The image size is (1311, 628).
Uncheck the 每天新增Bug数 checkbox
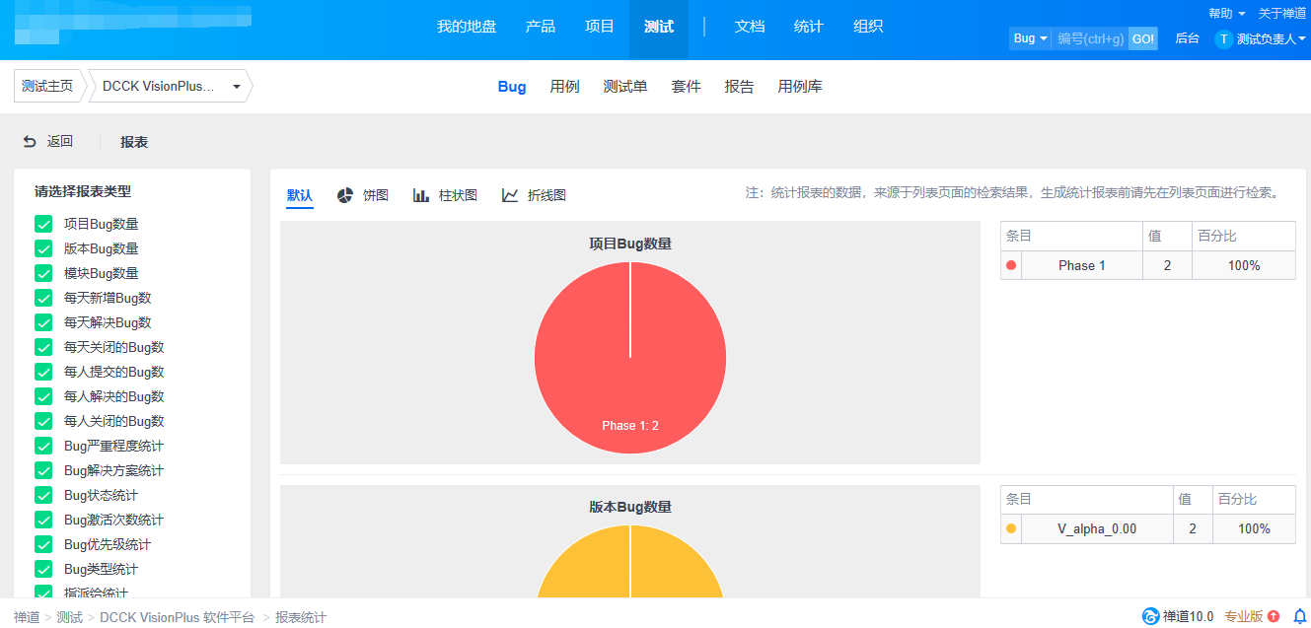[43, 299]
